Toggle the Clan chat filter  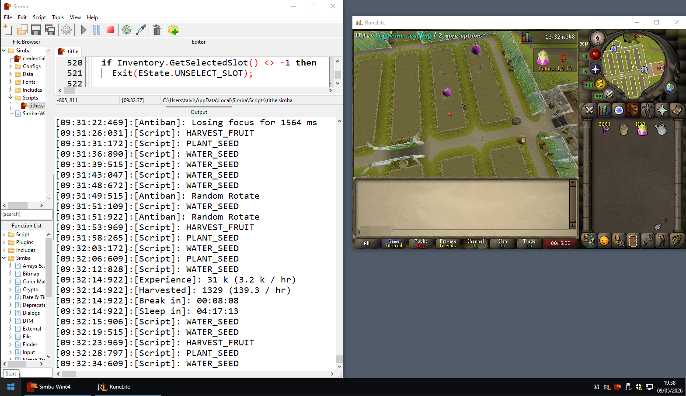tap(502, 244)
